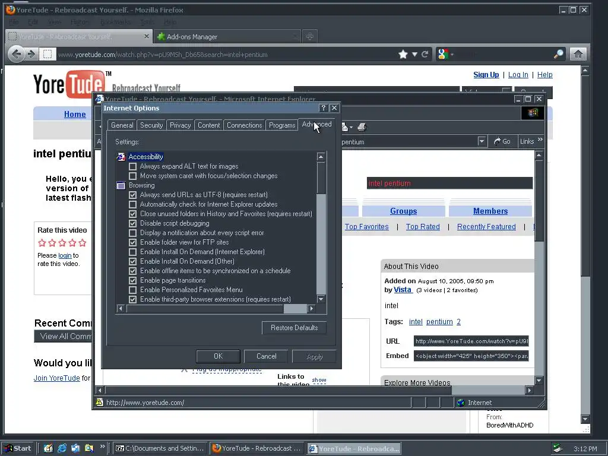Switch to the Add-ons Manager tab

click(x=227, y=37)
